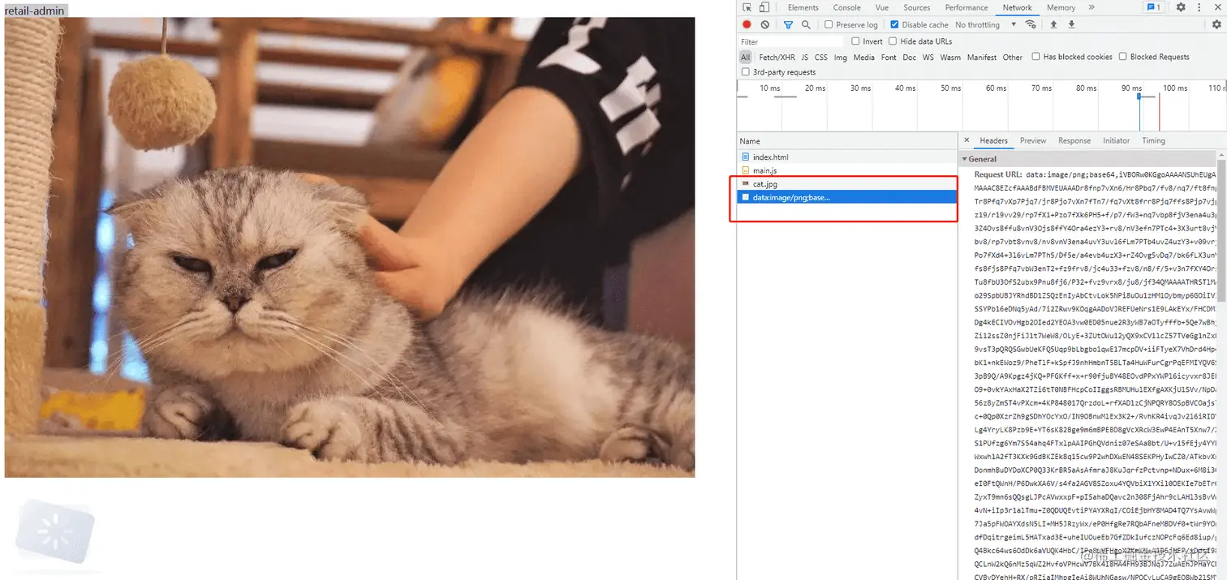The image size is (1227, 580).
Task: Open the Timing detail tab
Action: 1154,140
